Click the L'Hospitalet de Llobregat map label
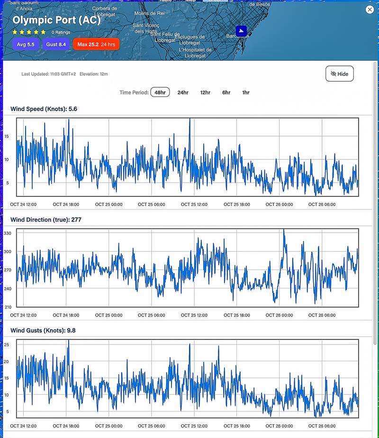379x438 pixels. [x=195, y=53]
